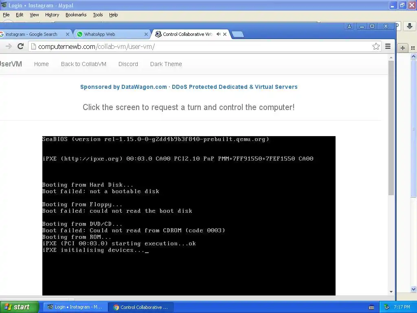Click the page icon left of the URL
The image size is (417, 313).
pos(33,46)
